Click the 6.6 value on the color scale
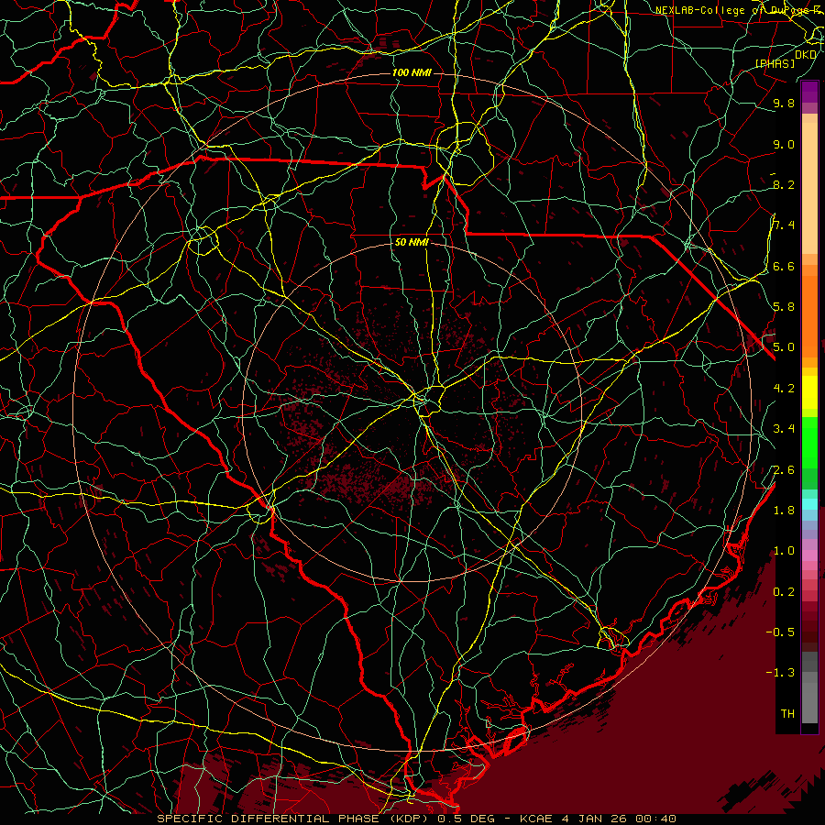The height and width of the screenshot is (825, 825). tap(784, 266)
